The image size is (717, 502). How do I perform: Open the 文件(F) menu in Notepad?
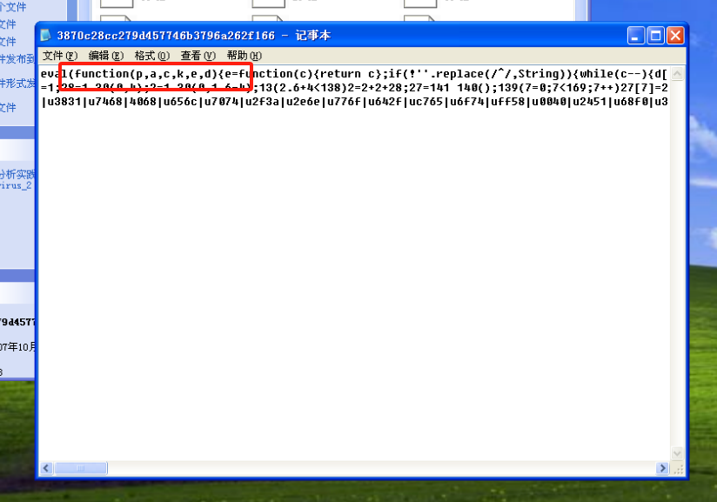pos(60,56)
